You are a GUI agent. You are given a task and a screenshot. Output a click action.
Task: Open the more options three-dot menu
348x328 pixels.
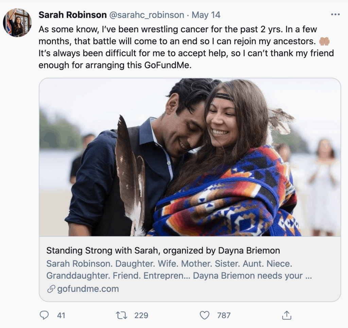[x=335, y=14]
